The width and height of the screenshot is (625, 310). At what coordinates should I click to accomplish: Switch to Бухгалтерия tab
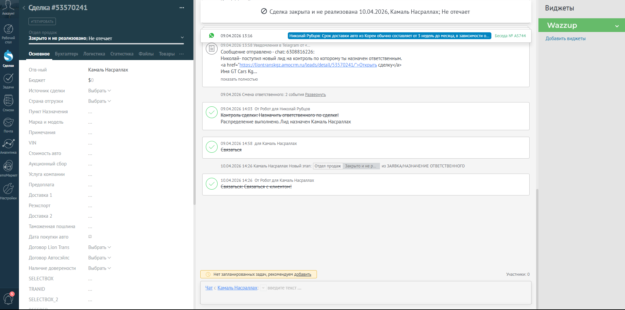[66, 54]
